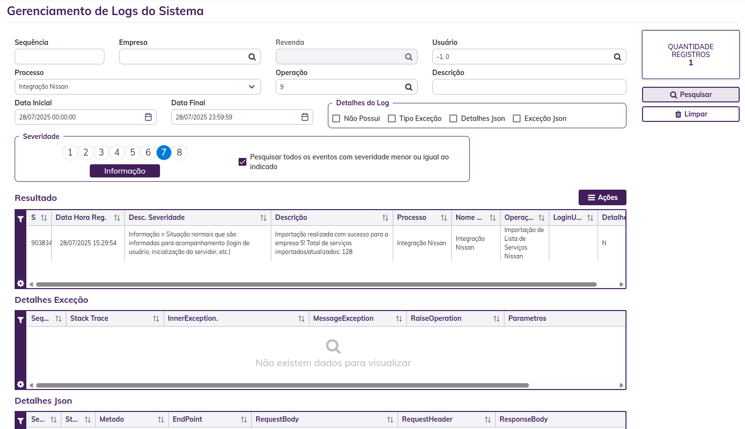This screenshot has width=745, height=429.
Task: Click the Stack Trace column header
Action: tap(89, 318)
